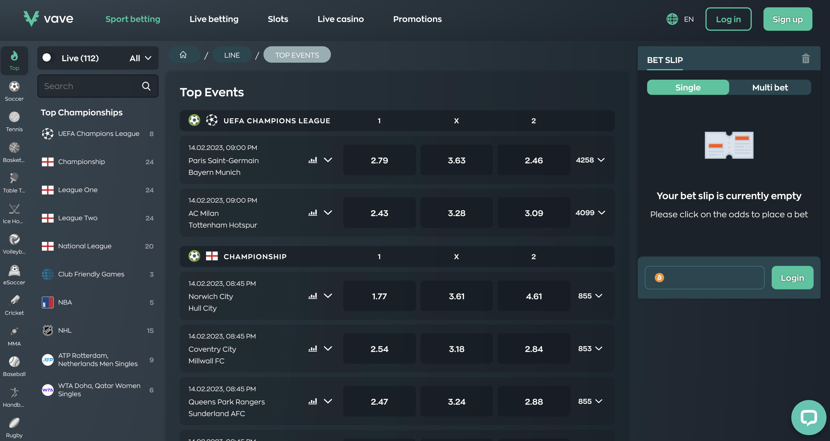The height and width of the screenshot is (441, 830).
Task: Open the Sport betting menu
Action: click(133, 19)
